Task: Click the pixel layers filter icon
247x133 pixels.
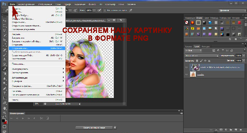Action: click(214, 50)
